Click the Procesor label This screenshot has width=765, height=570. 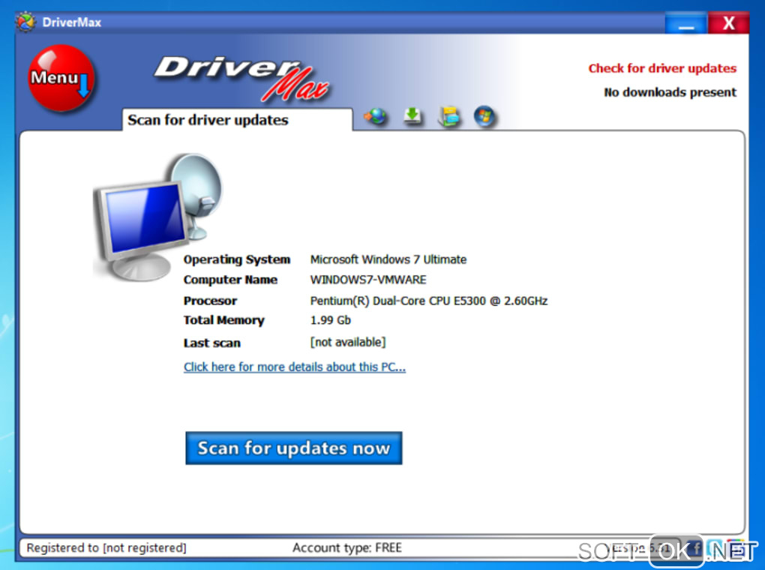(x=210, y=301)
